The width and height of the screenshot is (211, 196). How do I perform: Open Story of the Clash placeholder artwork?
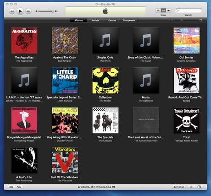(146, 41)
